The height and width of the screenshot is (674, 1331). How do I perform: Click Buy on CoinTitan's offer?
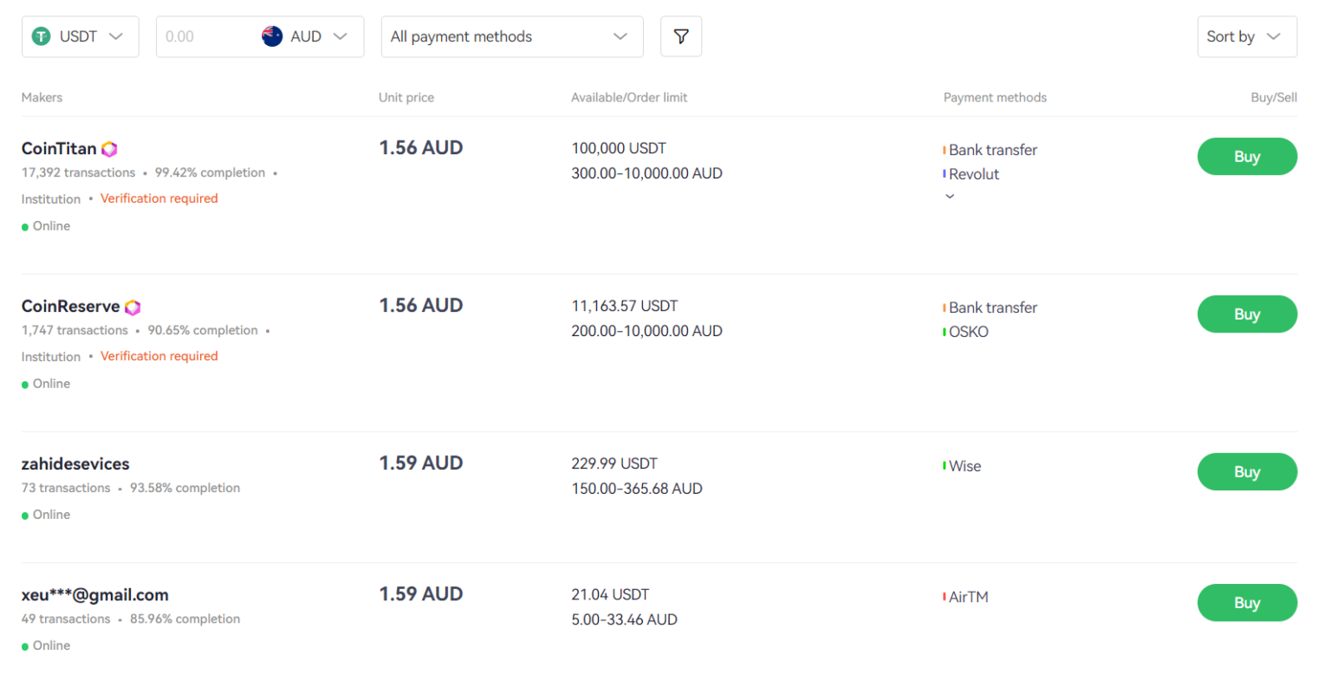point(1247,156)
